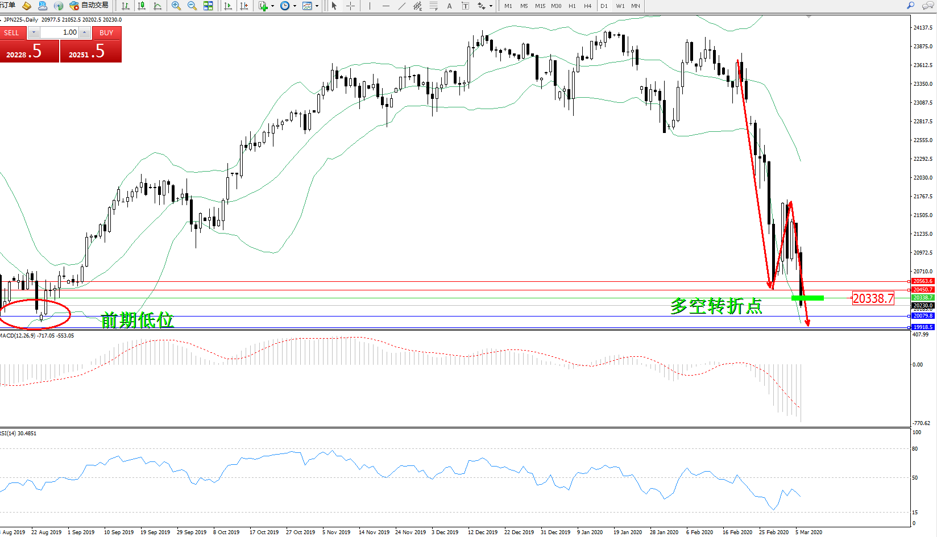
Task: Select the candlestick chart type icon
Action: [142, 6]
